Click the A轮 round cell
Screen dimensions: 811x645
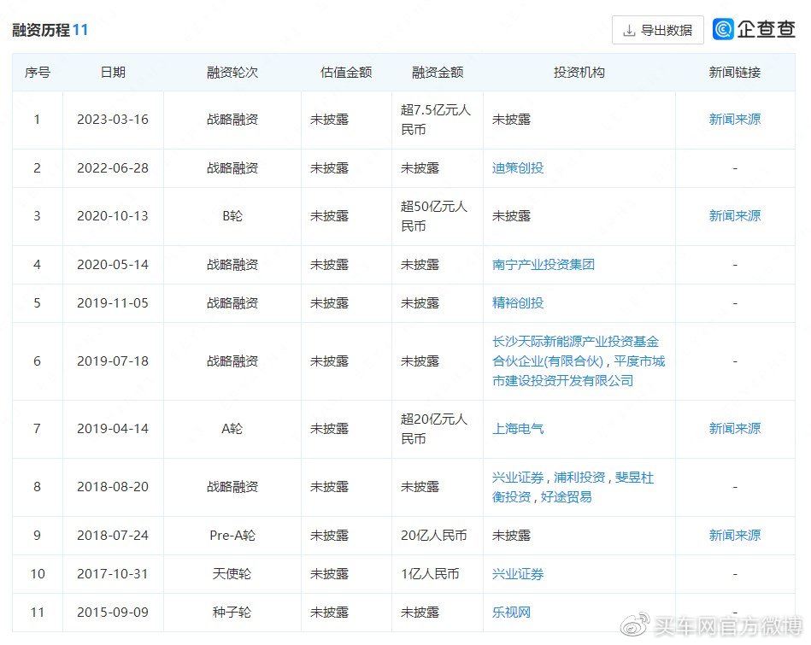(x=232, y=428)
